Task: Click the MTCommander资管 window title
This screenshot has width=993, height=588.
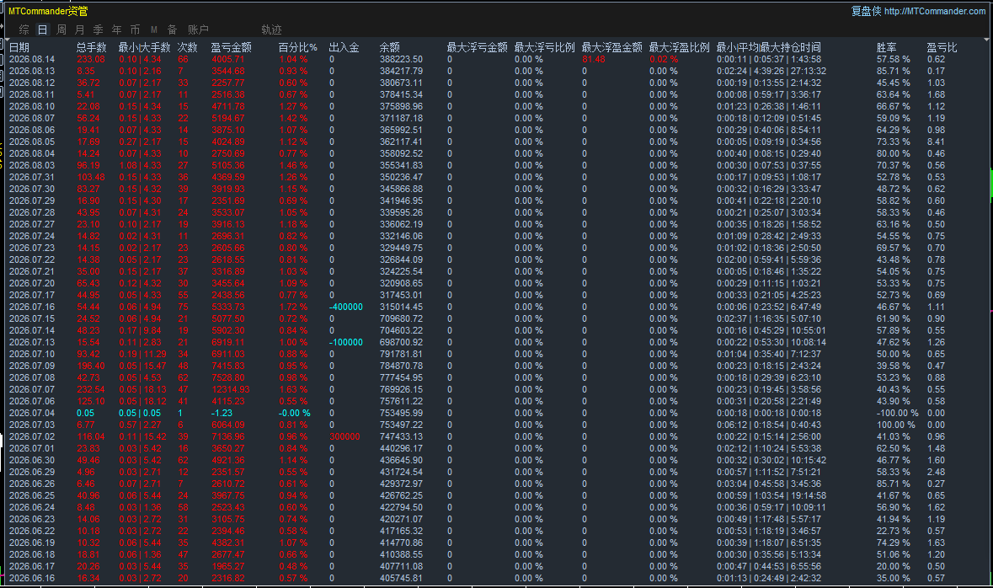Action: click(x=48, y=11)
